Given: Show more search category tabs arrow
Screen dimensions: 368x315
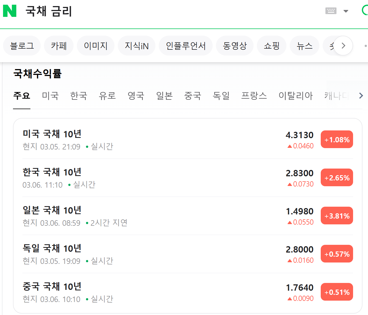Looking at the screenshot, I should click(343, 46).
